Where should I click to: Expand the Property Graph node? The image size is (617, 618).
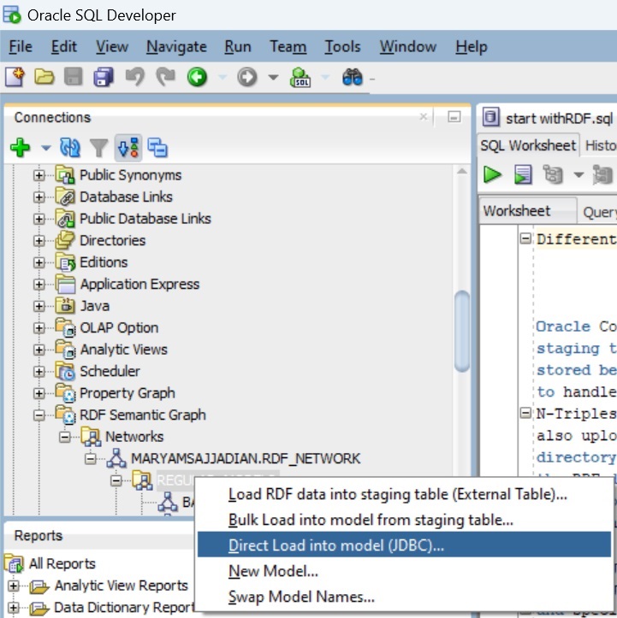(39, 393)
